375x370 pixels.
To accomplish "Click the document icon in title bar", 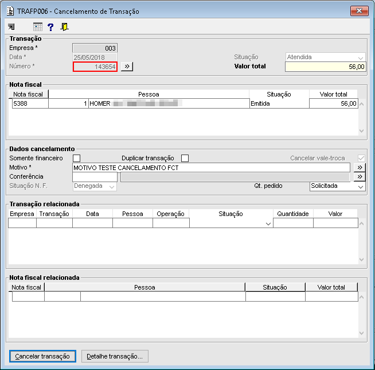I will click(10, 11).
